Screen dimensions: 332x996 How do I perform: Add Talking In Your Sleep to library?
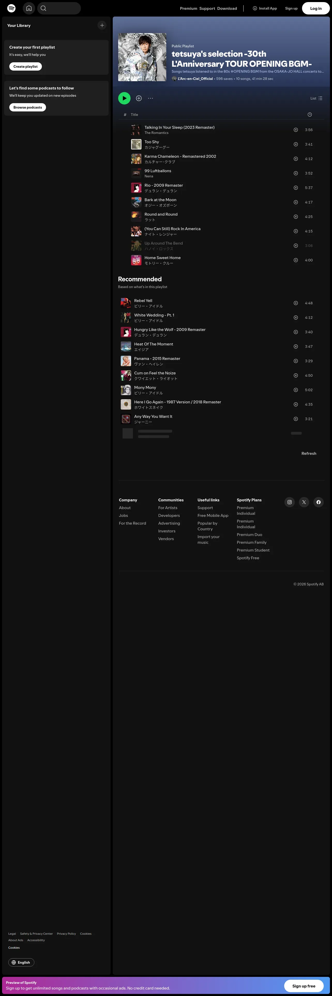tap(296, 130)
